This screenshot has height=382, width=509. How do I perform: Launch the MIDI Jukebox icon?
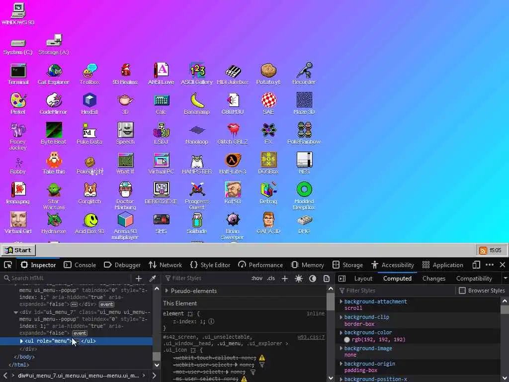(233, 74)
